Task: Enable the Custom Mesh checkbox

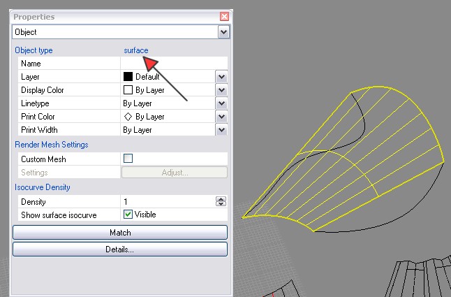Action: [128, 159]
